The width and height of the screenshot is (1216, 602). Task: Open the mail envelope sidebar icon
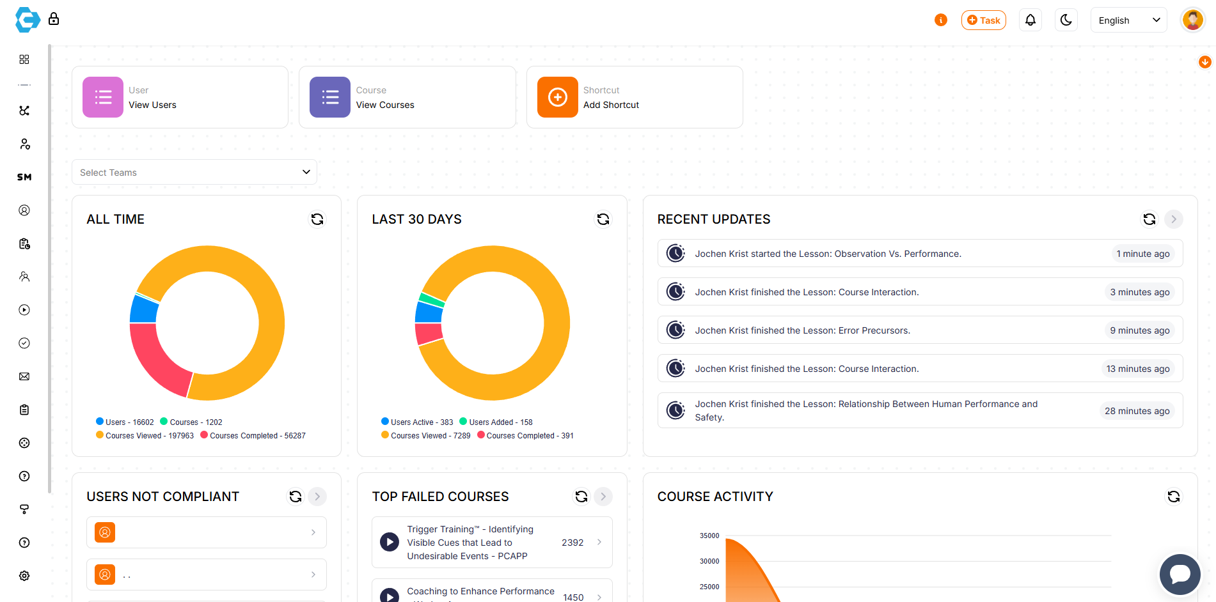(24, 376)
